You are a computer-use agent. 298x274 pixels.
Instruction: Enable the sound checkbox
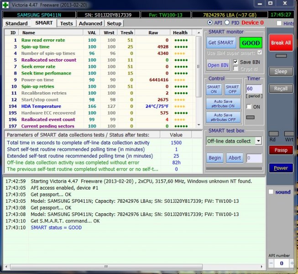271,192
